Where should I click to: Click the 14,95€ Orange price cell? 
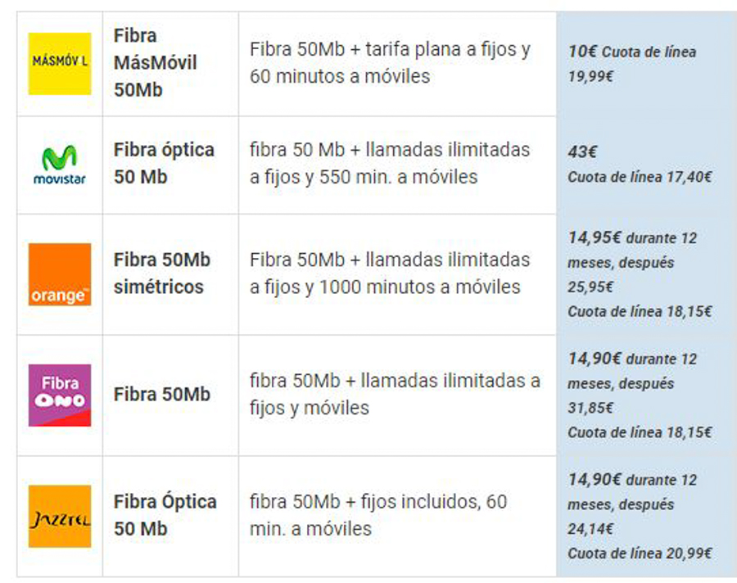click(x=646, y=274)
